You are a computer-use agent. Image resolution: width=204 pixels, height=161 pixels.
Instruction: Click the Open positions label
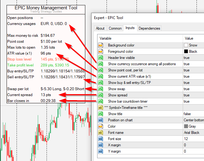point(20,18)
